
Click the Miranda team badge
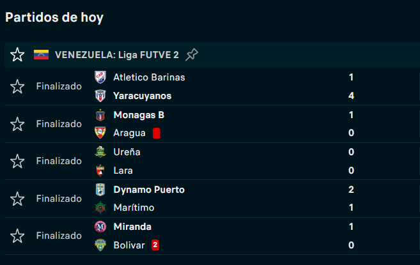pyautogui.click(x=100, y=227)
